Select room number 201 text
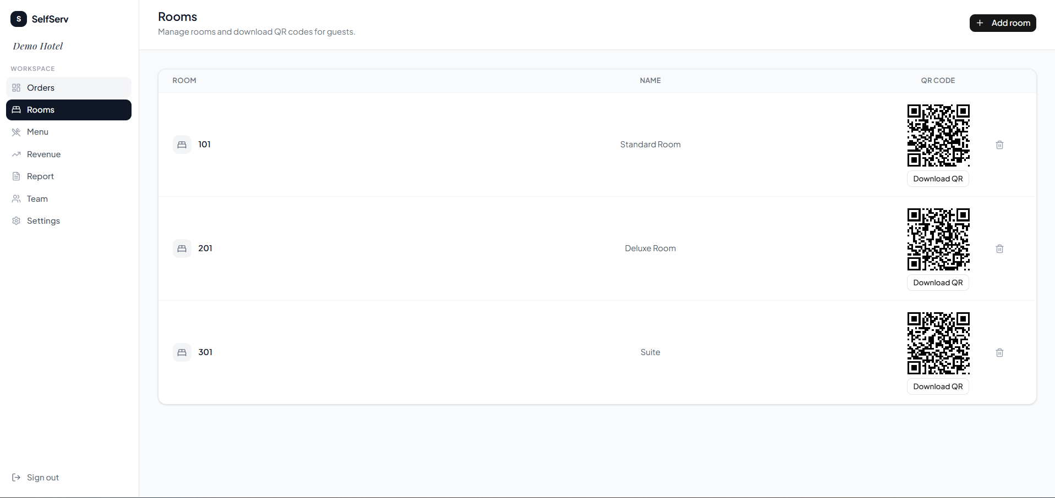 [x=205, y=248]
